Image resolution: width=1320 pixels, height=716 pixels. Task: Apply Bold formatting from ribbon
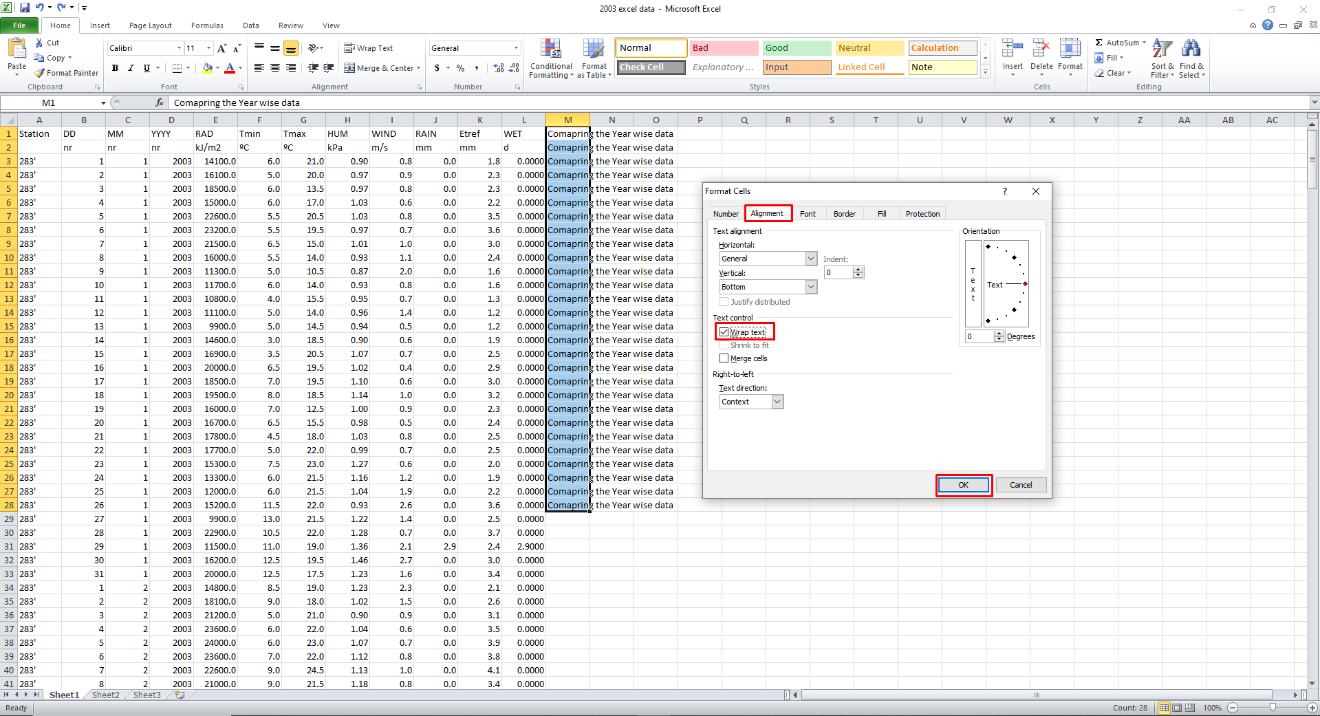[115, 68]
